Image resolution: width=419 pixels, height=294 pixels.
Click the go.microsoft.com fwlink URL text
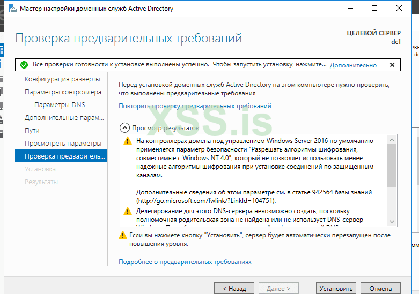tap(206, 201)
